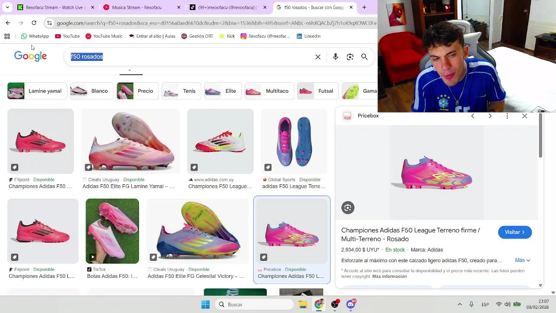Open adidas.com.uy F50 League thumbnail
Screen dimensions: 556x313
click(x=220, y=141)
